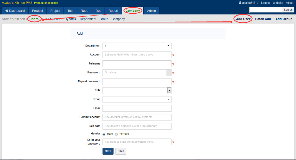Screen dimensions: 296x160
Task: Click into the Email field
Action: (137, 108)
